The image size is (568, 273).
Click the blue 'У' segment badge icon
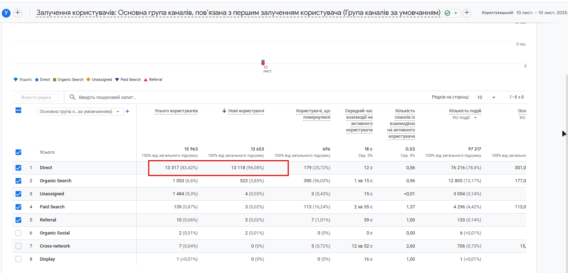(x=6, y=13)
